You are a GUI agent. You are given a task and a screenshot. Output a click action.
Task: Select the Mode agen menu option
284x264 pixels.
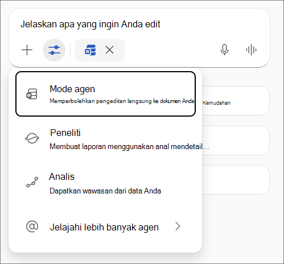pyautogui.click(x=105, y=94)
